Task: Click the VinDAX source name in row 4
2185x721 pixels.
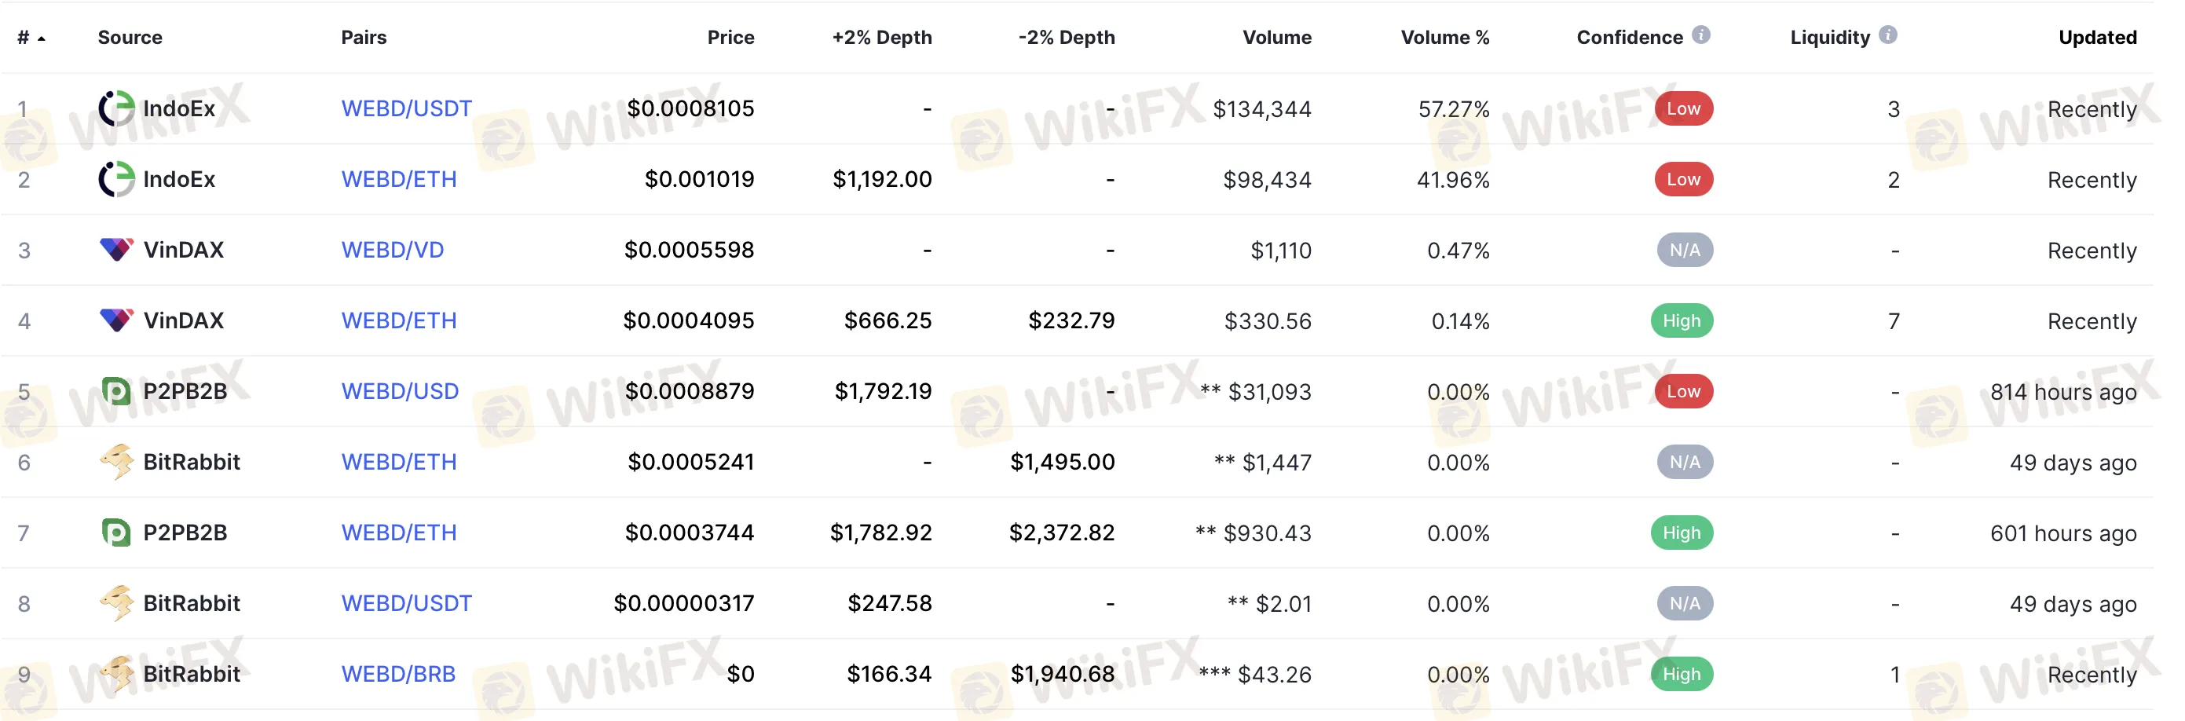Action: 183,320
